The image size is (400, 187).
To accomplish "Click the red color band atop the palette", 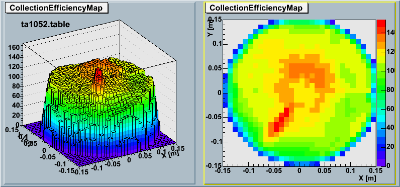I will click(x=381, y=23).
